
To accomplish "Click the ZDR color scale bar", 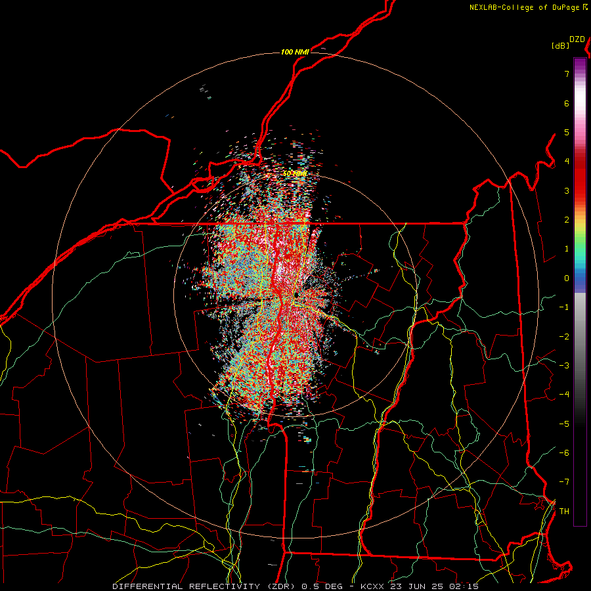I will click(x=580, y=292).
